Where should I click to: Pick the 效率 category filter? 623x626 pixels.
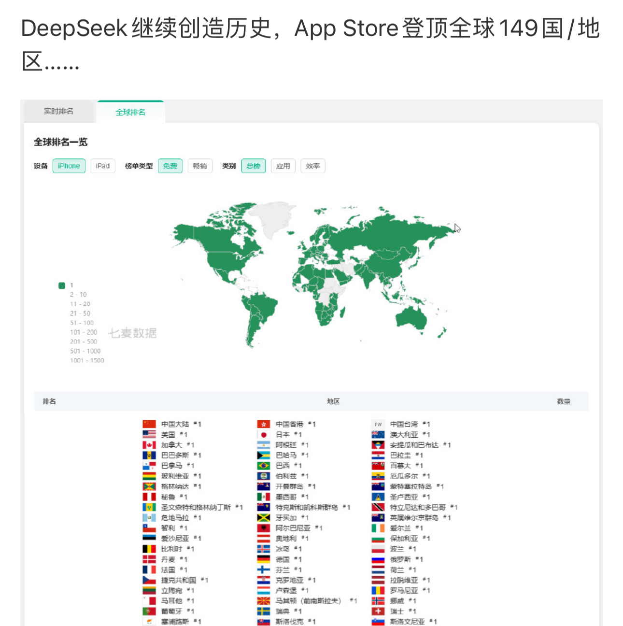[313, 166]
